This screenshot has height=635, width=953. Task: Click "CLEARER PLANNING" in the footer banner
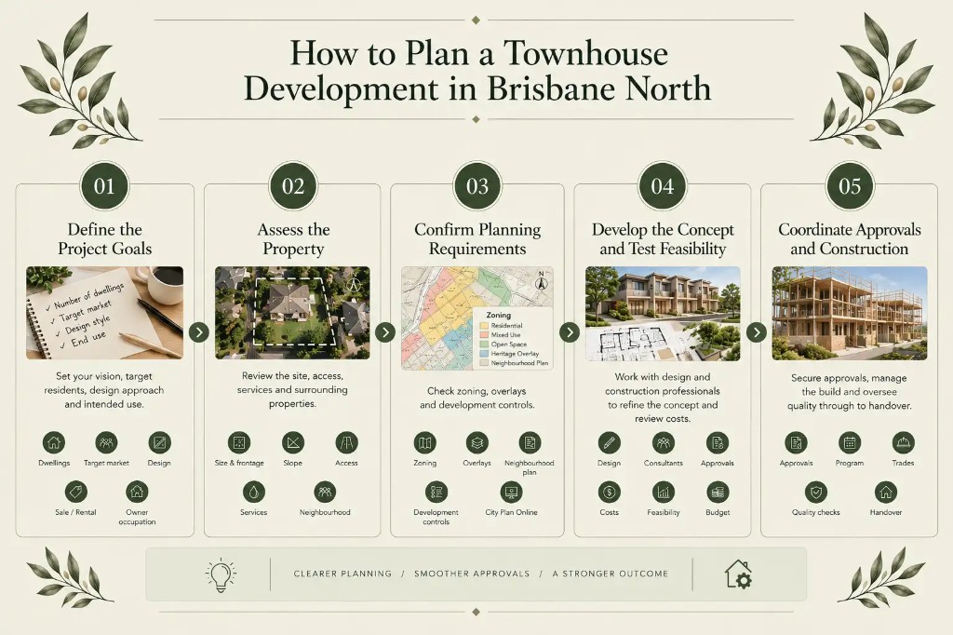(x=342, y=574)
